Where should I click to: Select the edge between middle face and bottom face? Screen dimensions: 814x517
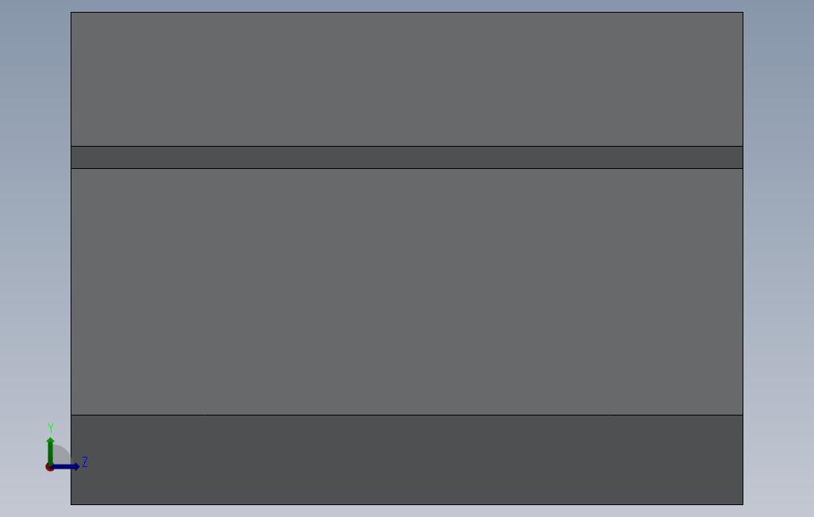(x=407, y=415)
